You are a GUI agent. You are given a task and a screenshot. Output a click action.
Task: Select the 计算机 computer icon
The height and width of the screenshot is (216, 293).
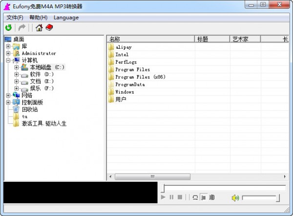16,60
